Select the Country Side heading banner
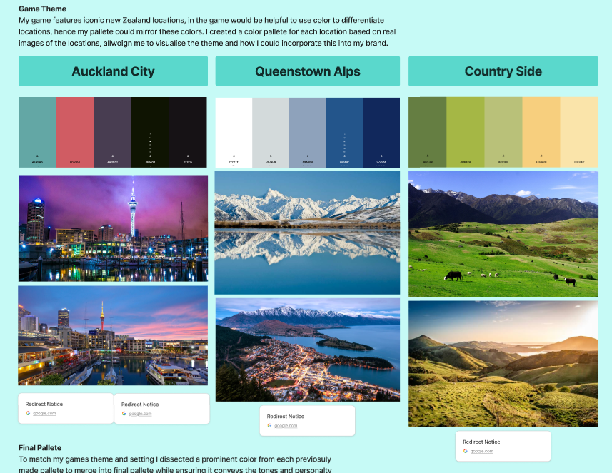 point(503,71)
